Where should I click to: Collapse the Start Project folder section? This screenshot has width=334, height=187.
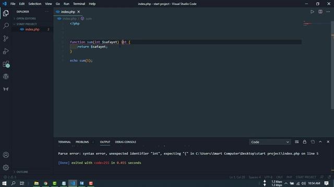(x=27, y=24)
